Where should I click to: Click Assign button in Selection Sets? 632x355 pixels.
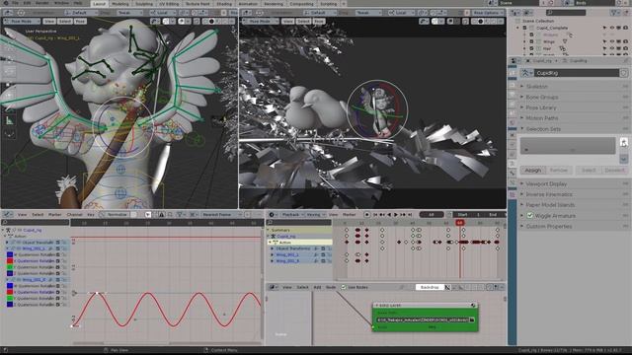(533, 171)
